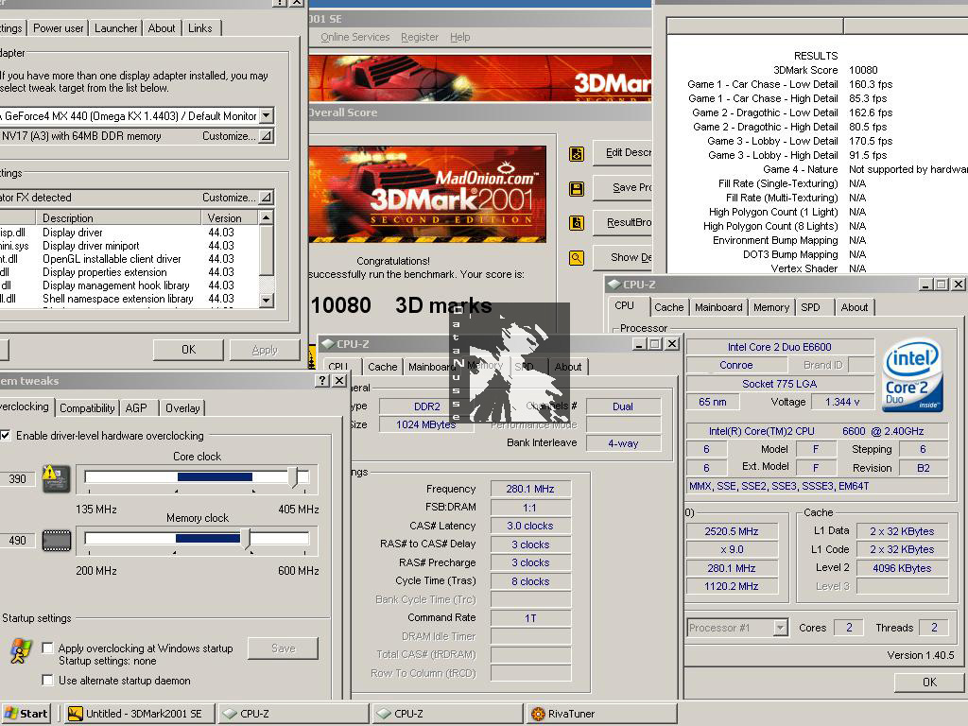The image size is (968, 726).
Task: Click the CPU-Z taskbar button next to RivaTuner
Action: tap(448, 714)
